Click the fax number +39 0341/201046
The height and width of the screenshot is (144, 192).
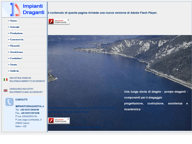[x=30, y=113]
